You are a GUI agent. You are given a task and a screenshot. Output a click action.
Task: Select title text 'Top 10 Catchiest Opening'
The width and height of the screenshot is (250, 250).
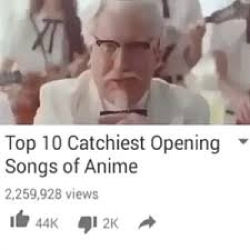112,144
